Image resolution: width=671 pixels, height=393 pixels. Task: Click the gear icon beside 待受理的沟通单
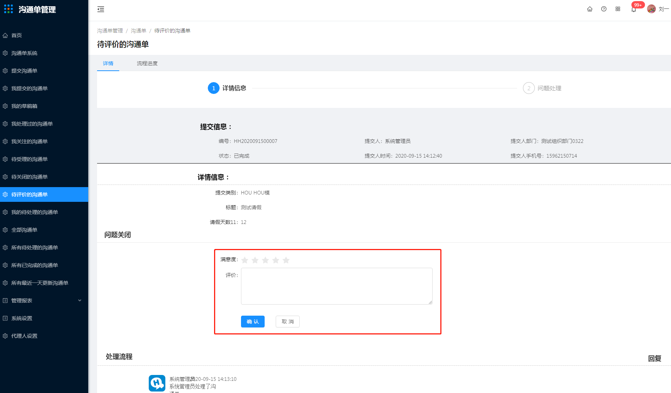click(x=5, y=159)
